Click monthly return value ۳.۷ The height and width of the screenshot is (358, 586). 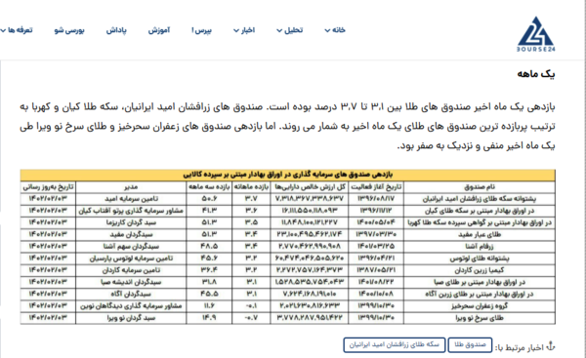pos(251,199)
